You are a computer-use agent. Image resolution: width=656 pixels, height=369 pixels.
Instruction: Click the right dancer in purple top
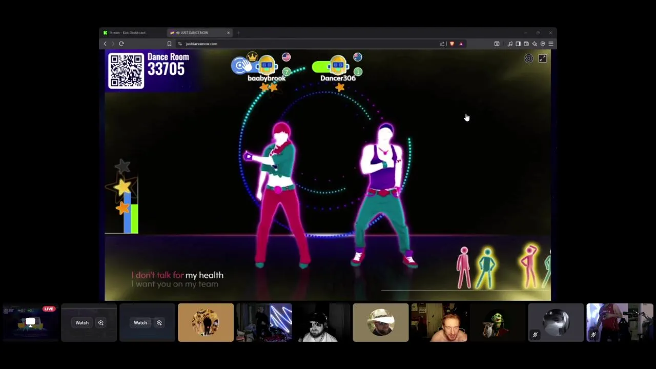click(x=384, y=195)
